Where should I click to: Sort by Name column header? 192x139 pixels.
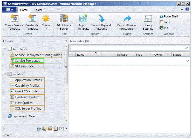[x=96, y=54]
